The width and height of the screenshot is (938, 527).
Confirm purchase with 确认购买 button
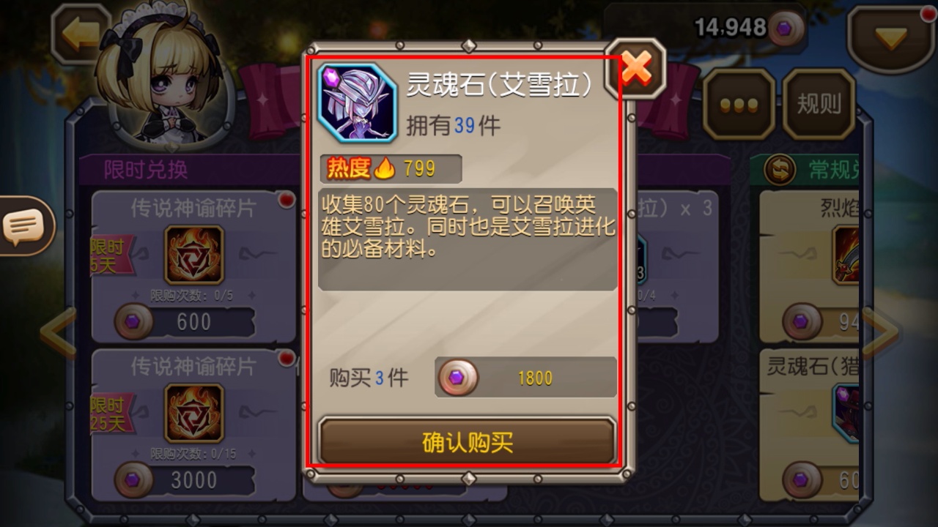[468, 441]
